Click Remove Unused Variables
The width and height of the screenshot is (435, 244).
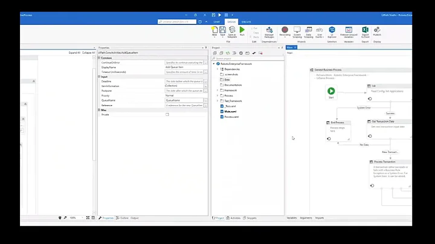point(349,32)
